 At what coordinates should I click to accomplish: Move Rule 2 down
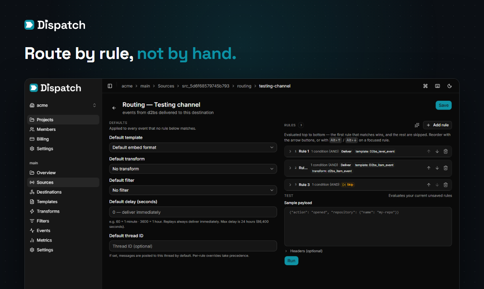(x=437, y=168)
